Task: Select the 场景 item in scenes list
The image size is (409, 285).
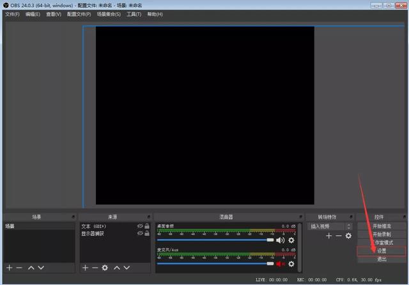Action: [x=38, y=226]
